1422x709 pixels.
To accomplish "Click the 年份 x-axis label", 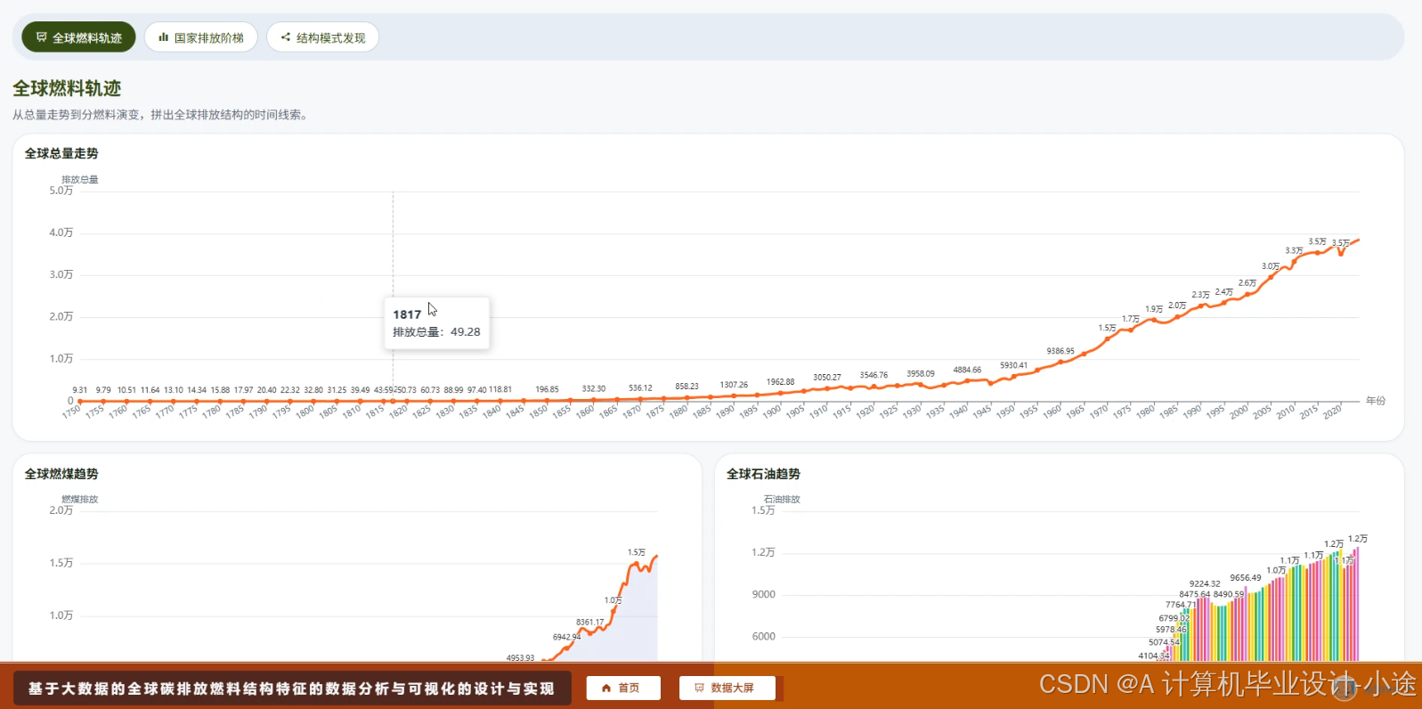I will [1376, 401].
